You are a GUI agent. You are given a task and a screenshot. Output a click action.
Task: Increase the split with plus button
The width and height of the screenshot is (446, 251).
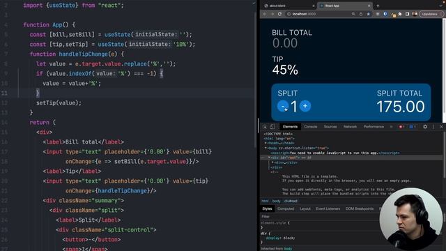click(x=305, y=106)
